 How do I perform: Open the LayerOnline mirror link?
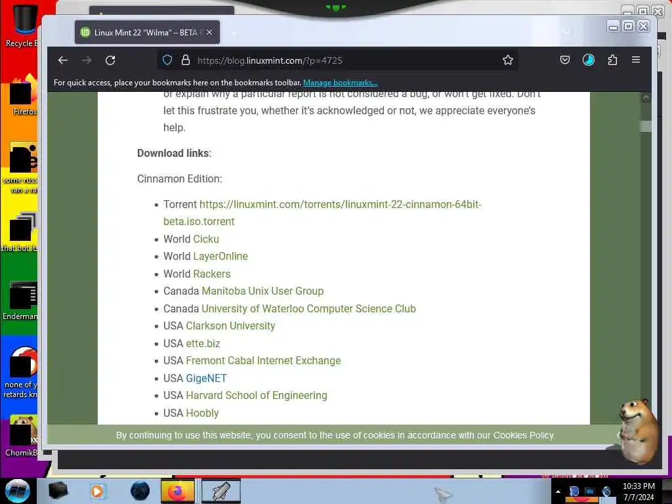click(220, 257)
